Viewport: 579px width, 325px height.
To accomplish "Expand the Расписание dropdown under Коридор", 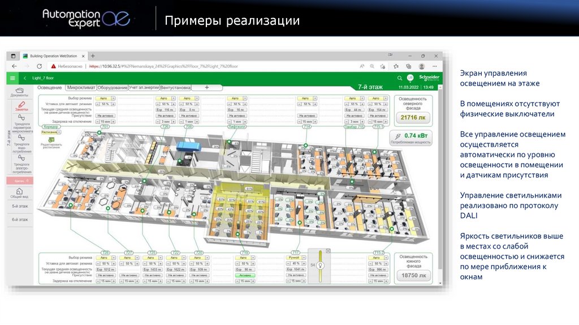I will pos(59,132).
